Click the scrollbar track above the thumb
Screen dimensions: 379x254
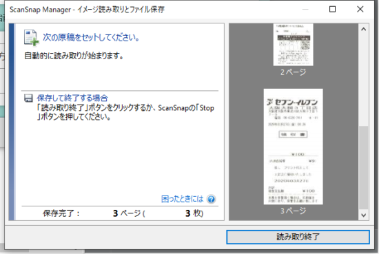point(364,80)
